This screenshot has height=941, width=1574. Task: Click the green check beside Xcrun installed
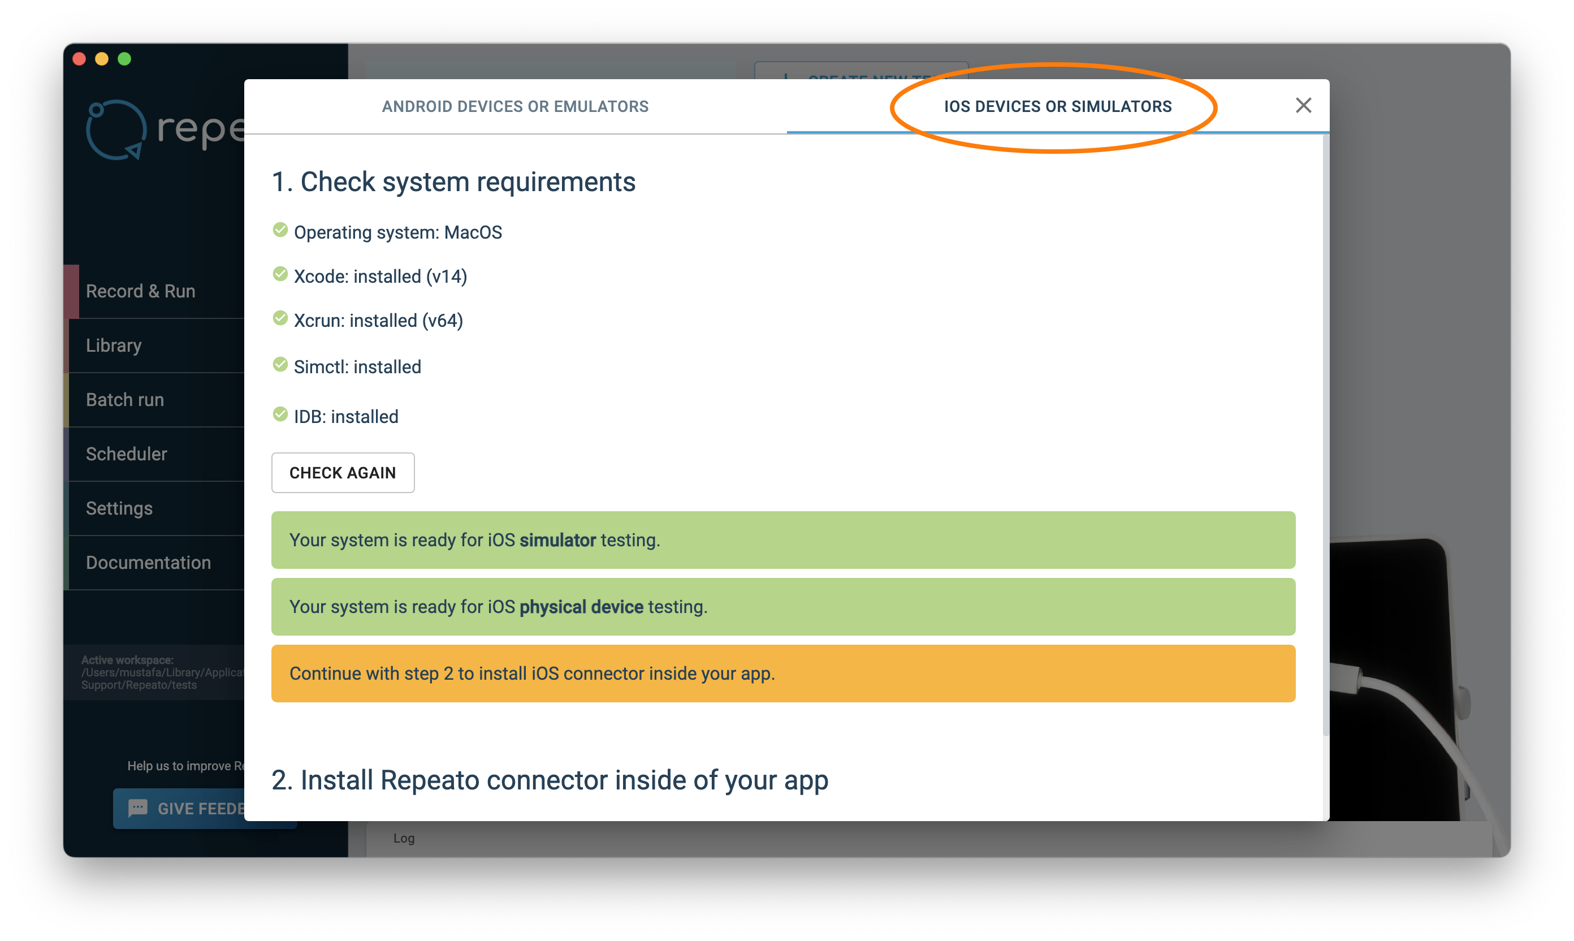click(280, 318)
